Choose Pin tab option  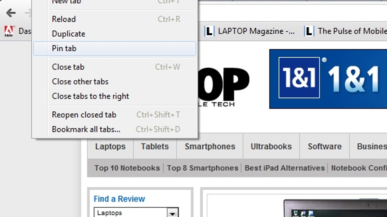pos(115,48)
